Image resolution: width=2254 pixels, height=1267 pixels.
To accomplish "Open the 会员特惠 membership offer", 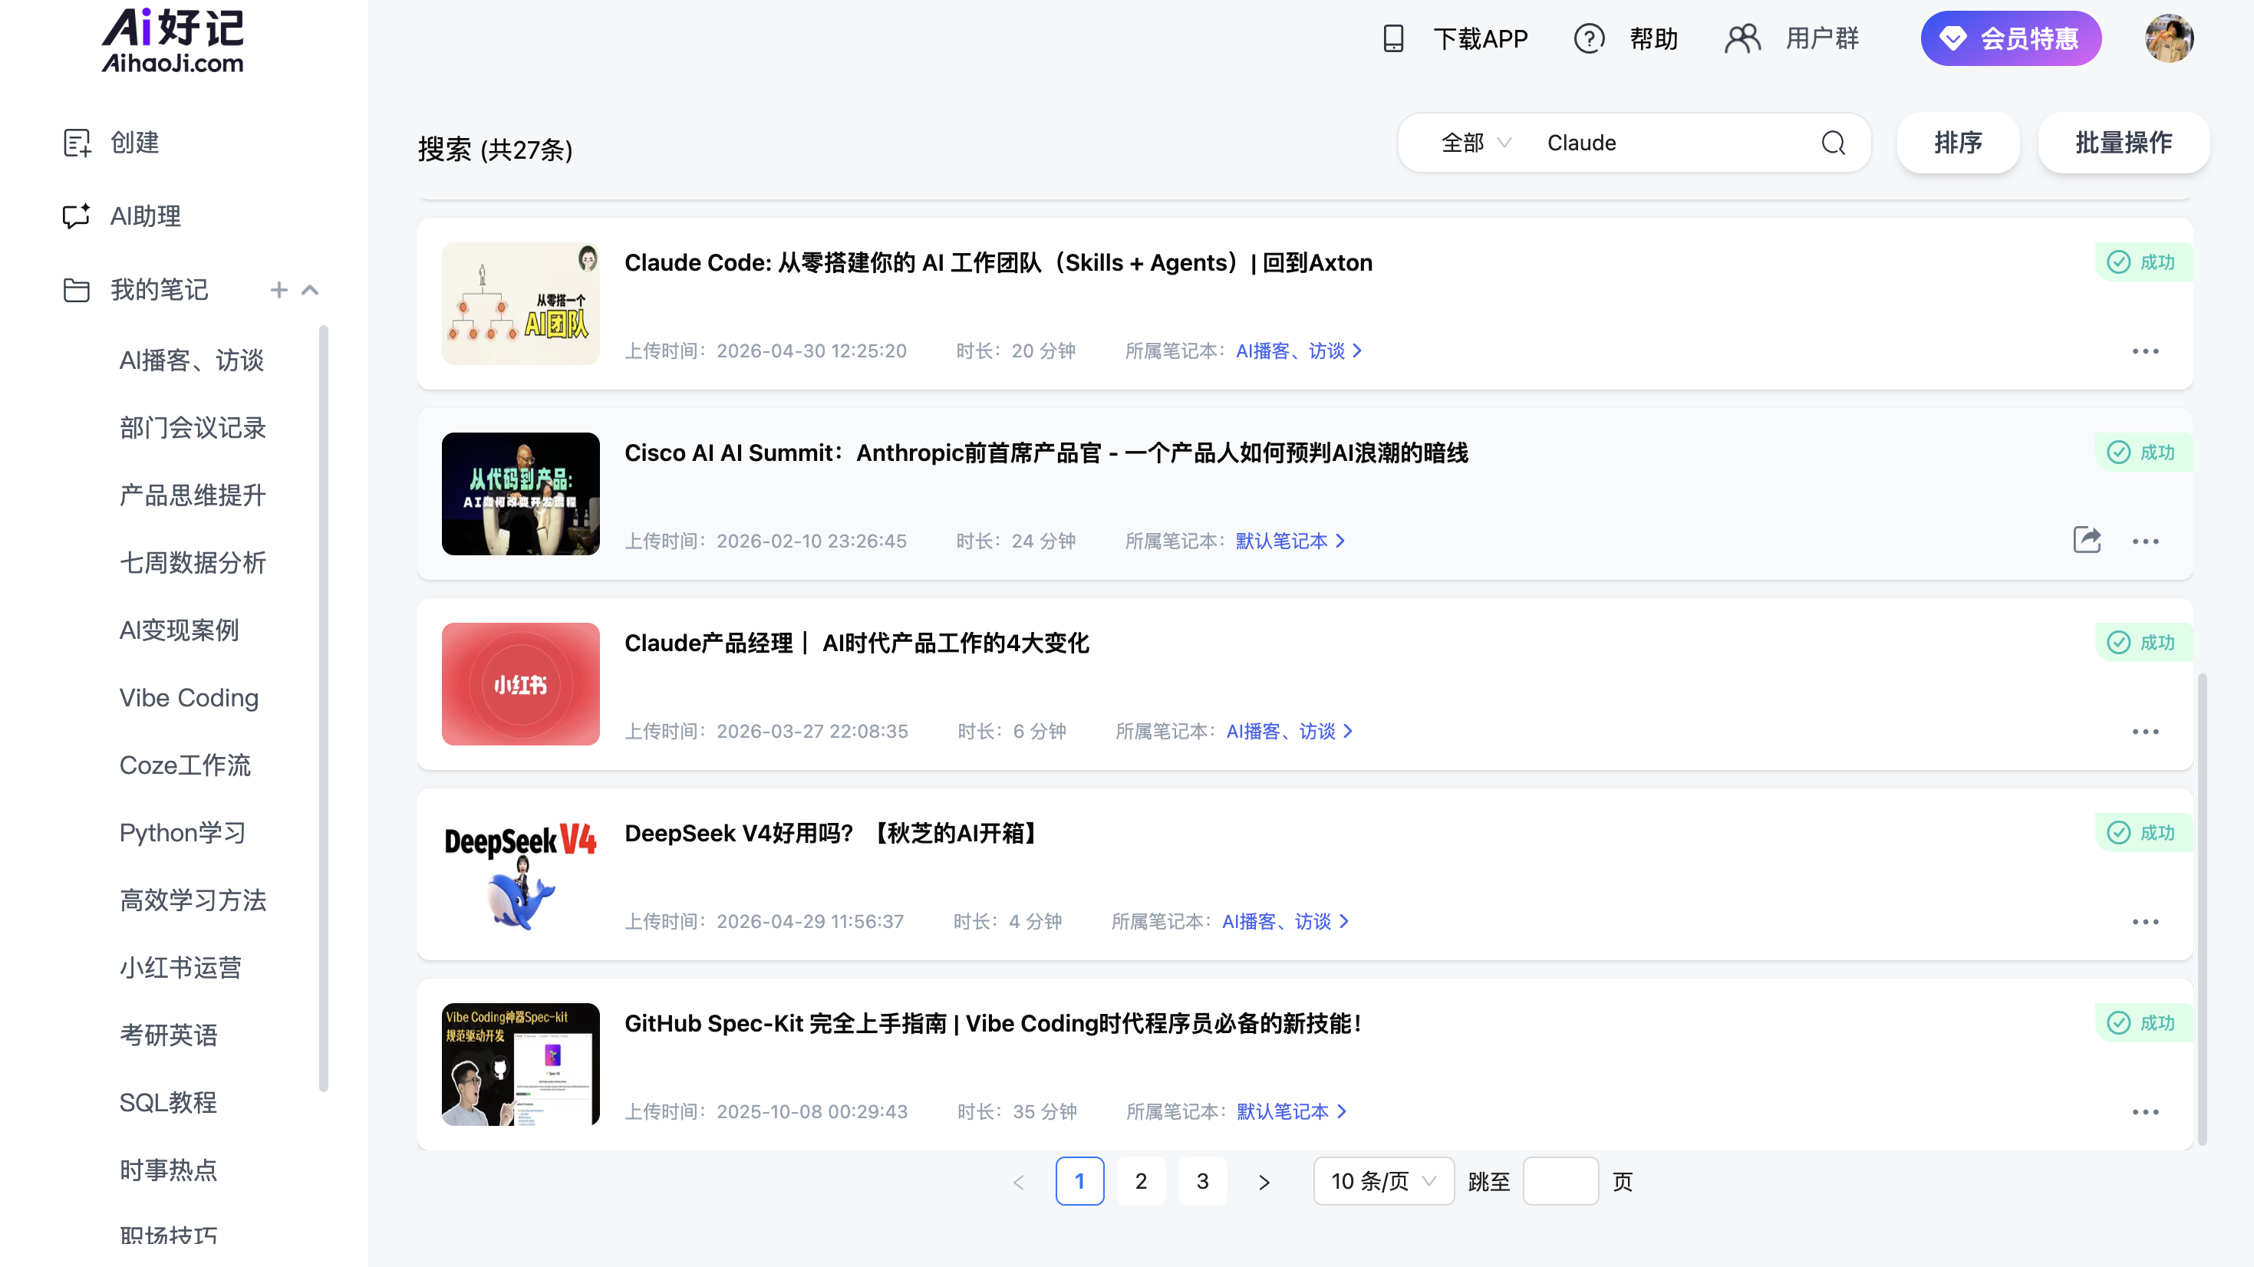I will click(x=2011, y=38).
